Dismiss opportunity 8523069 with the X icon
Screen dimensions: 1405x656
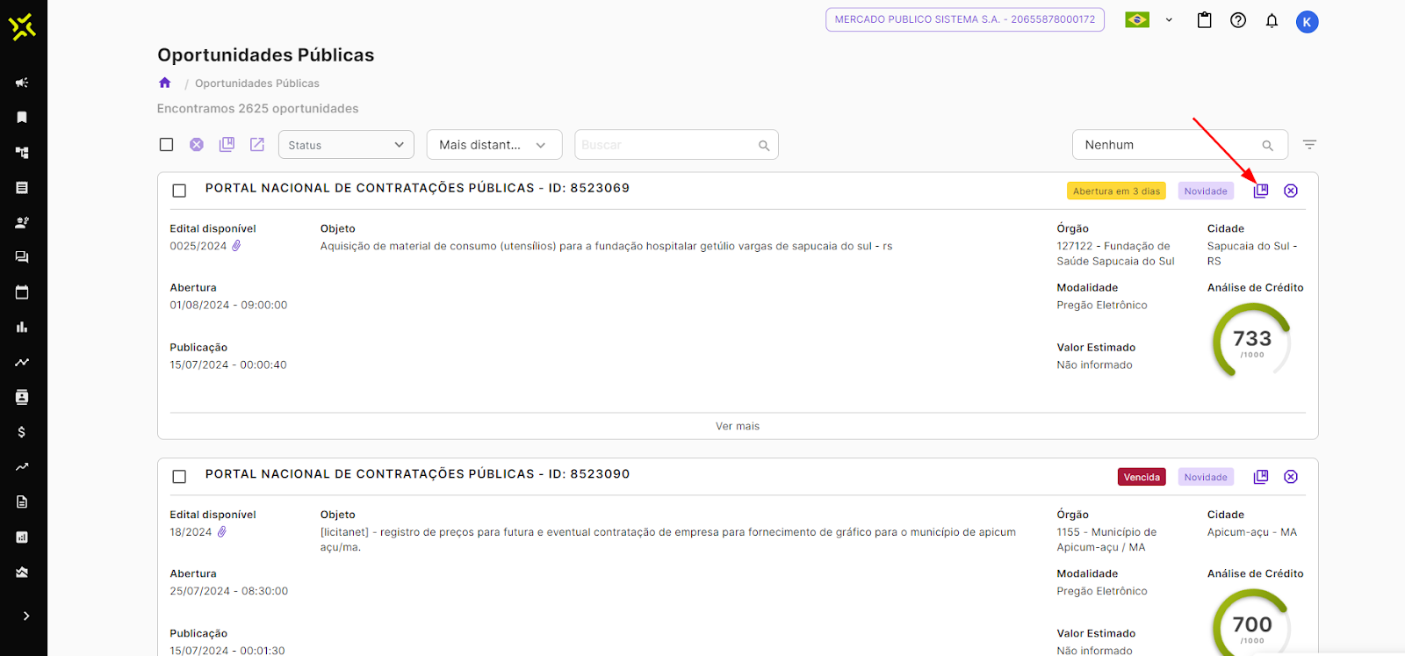click(x=1290, y=191)
